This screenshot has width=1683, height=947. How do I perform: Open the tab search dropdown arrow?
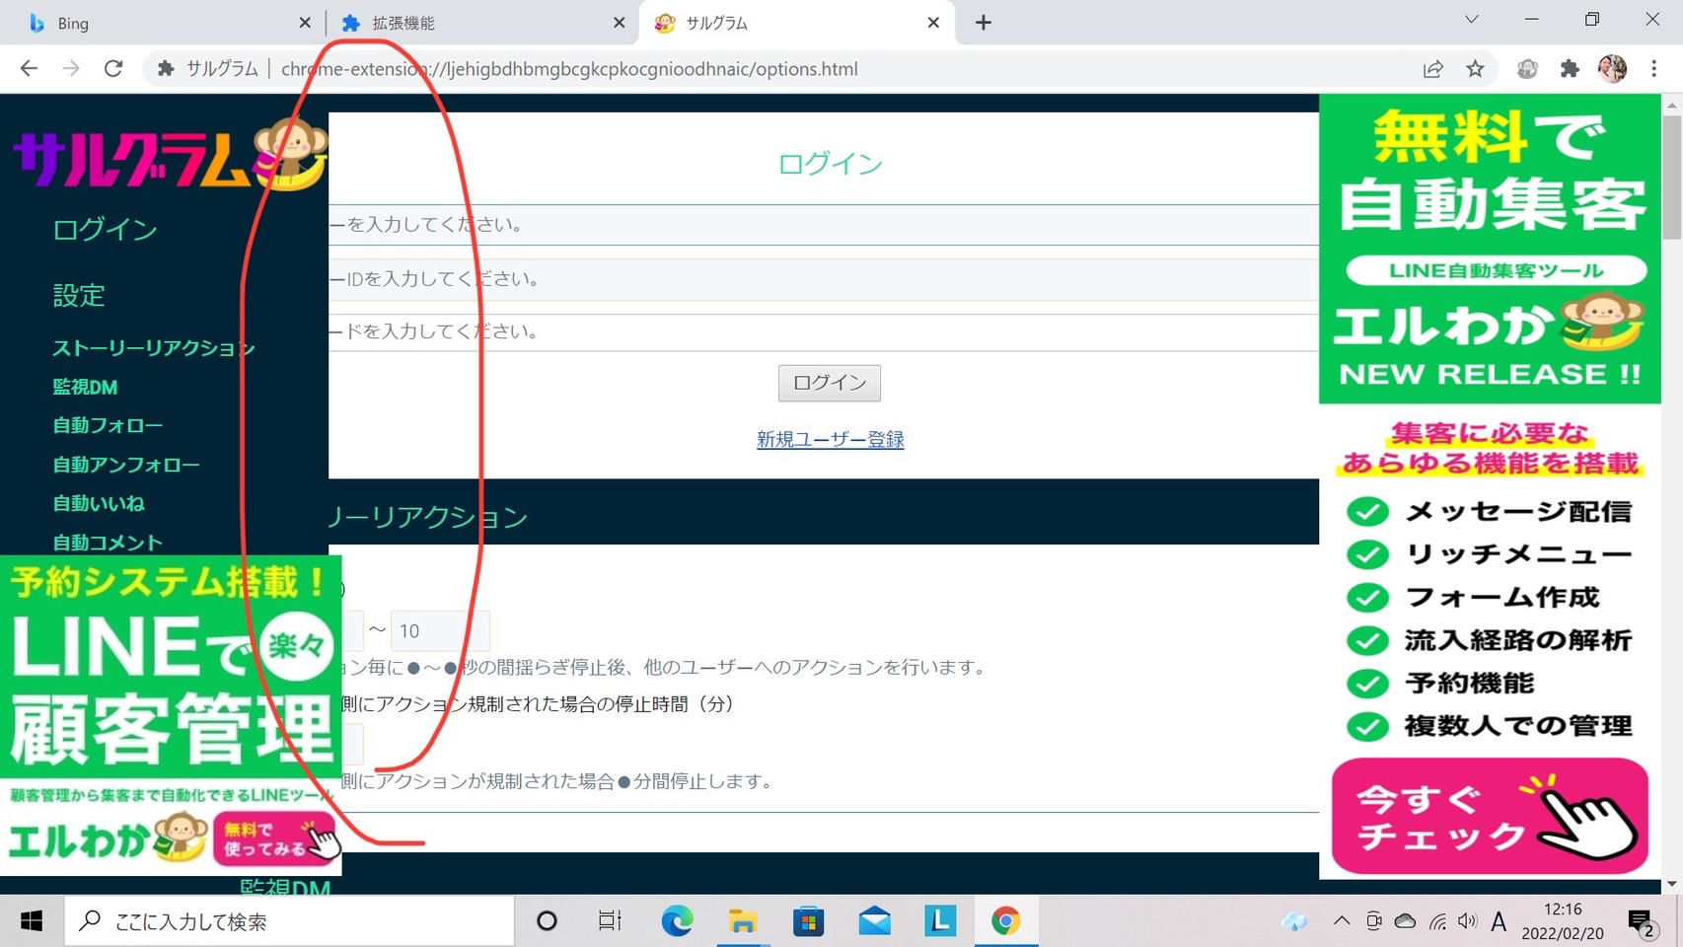pyautogui.click(x=1471, y=20)
